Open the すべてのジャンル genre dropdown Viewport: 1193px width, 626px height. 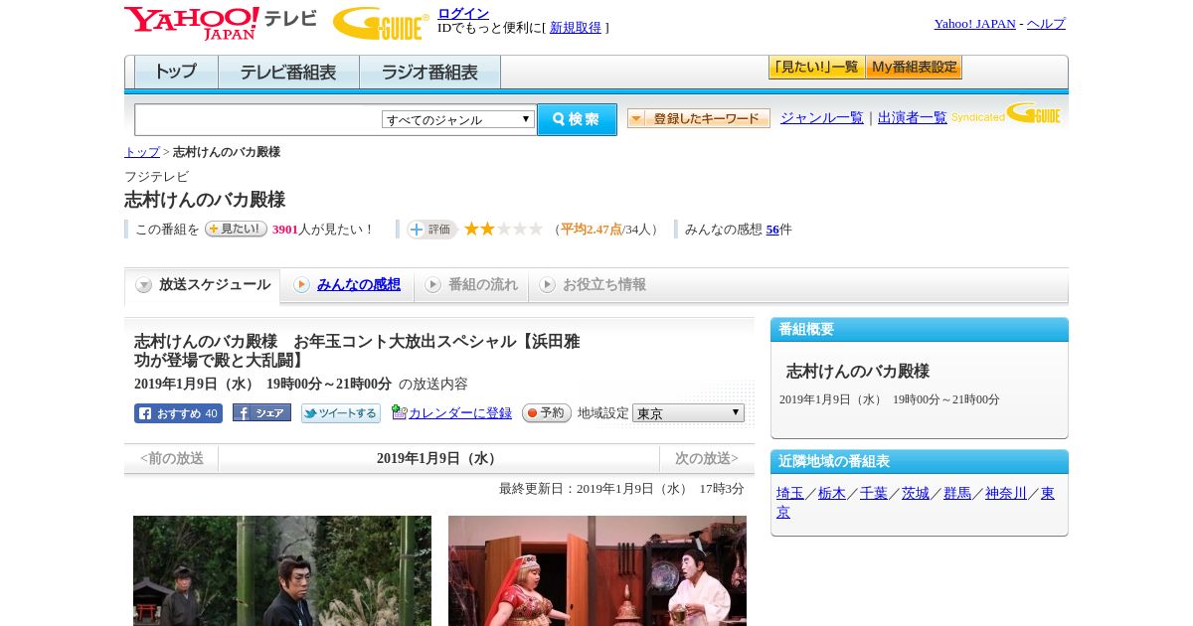[x=458, y=119]
